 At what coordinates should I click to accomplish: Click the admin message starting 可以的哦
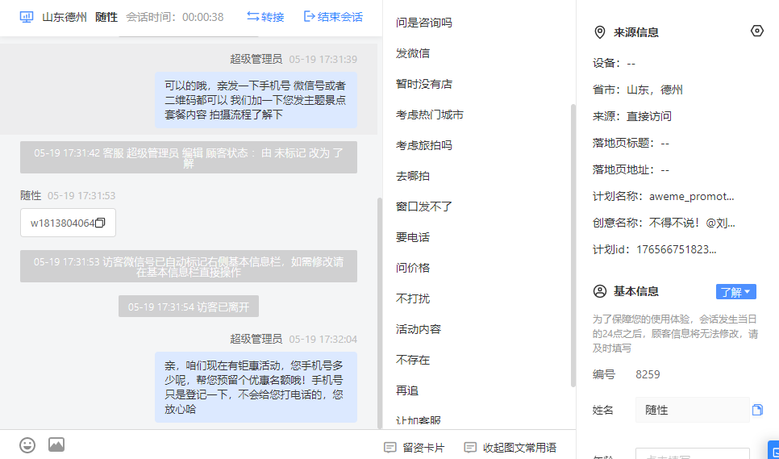(x=256, y=100)
